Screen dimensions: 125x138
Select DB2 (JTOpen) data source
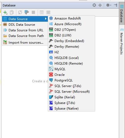(x=71, y=30)
